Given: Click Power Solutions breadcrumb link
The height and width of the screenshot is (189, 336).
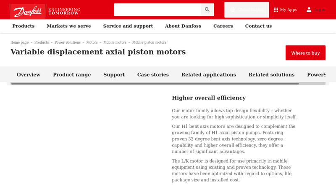Looking at the screenshot, I should click(x=68, y=42).
